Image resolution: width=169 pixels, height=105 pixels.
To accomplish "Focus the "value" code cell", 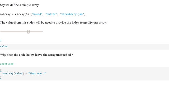I will (84, 46).
